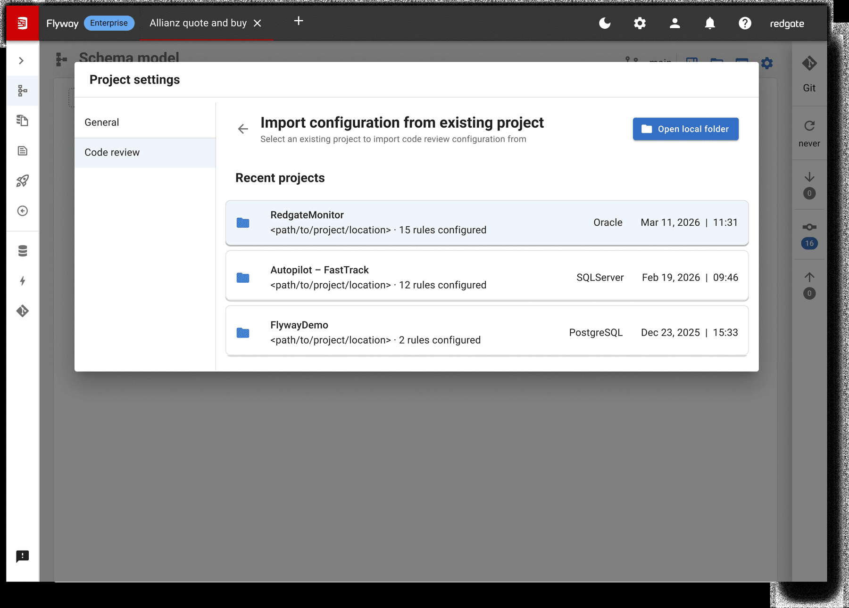Open the Git diamond sidebar icon
The width and height of the screenshot is (849, 608).
tap(22, 311)
